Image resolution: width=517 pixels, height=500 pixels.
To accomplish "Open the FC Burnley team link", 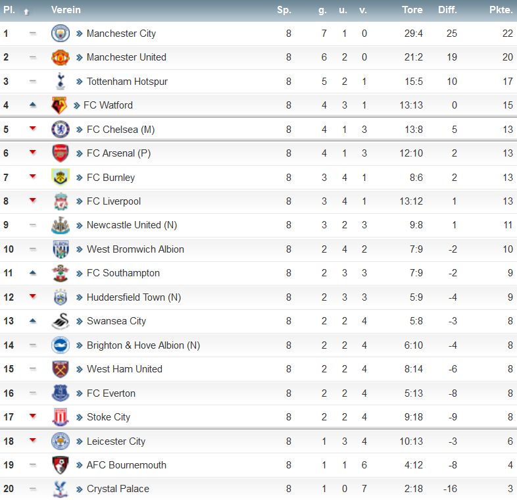I will [x=111, y=178].
